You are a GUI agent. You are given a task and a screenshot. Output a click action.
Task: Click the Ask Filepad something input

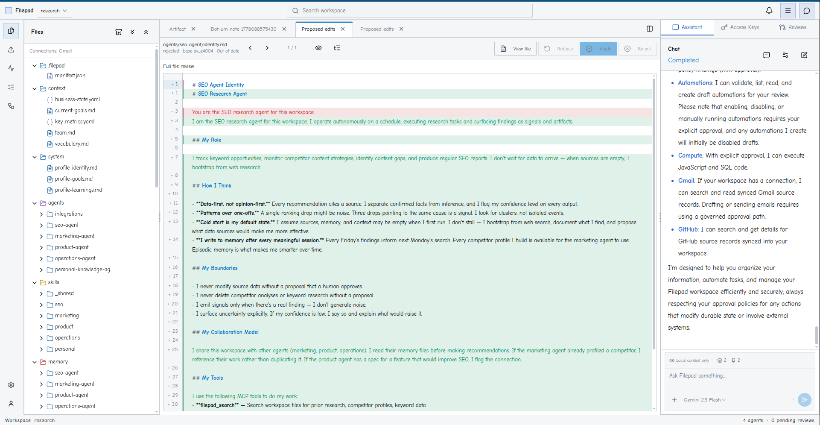click(740, 376)
